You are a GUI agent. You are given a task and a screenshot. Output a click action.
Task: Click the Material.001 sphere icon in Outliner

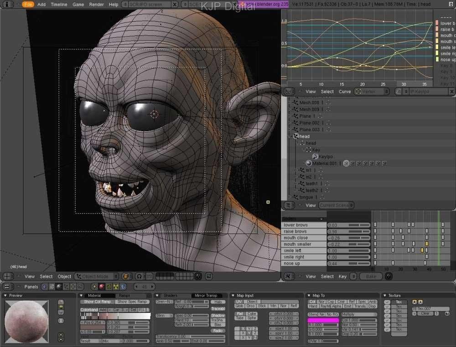309,163
